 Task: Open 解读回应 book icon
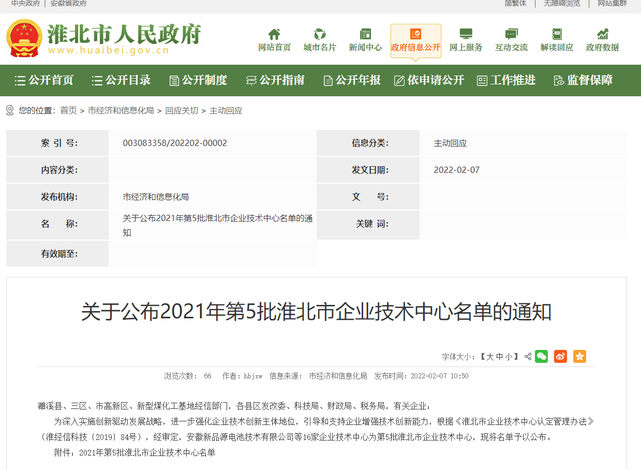[557, 34]
